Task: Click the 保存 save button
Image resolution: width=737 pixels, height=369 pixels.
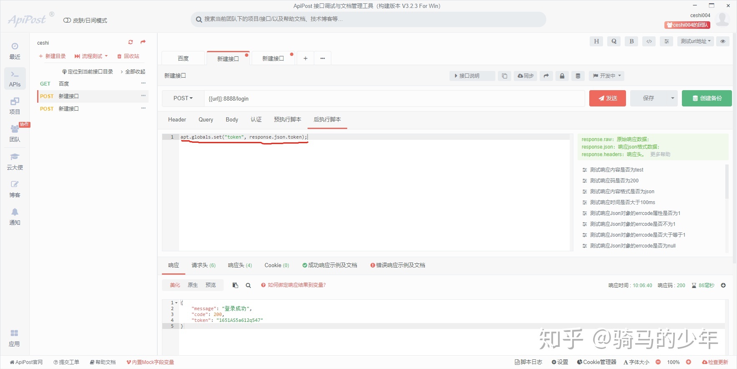Action: [x=649, y=99]
